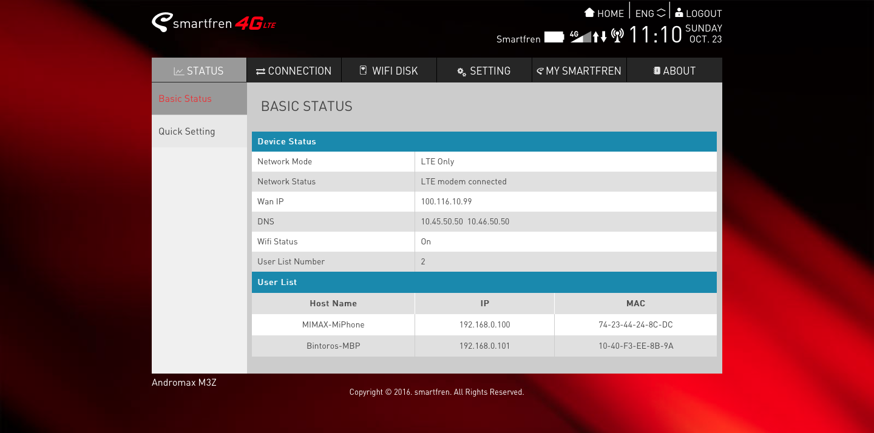The height and width of the screenshot is (433, 874).
Task: Click the 192.168.0.101 IP cell
Action: point(485,346)
